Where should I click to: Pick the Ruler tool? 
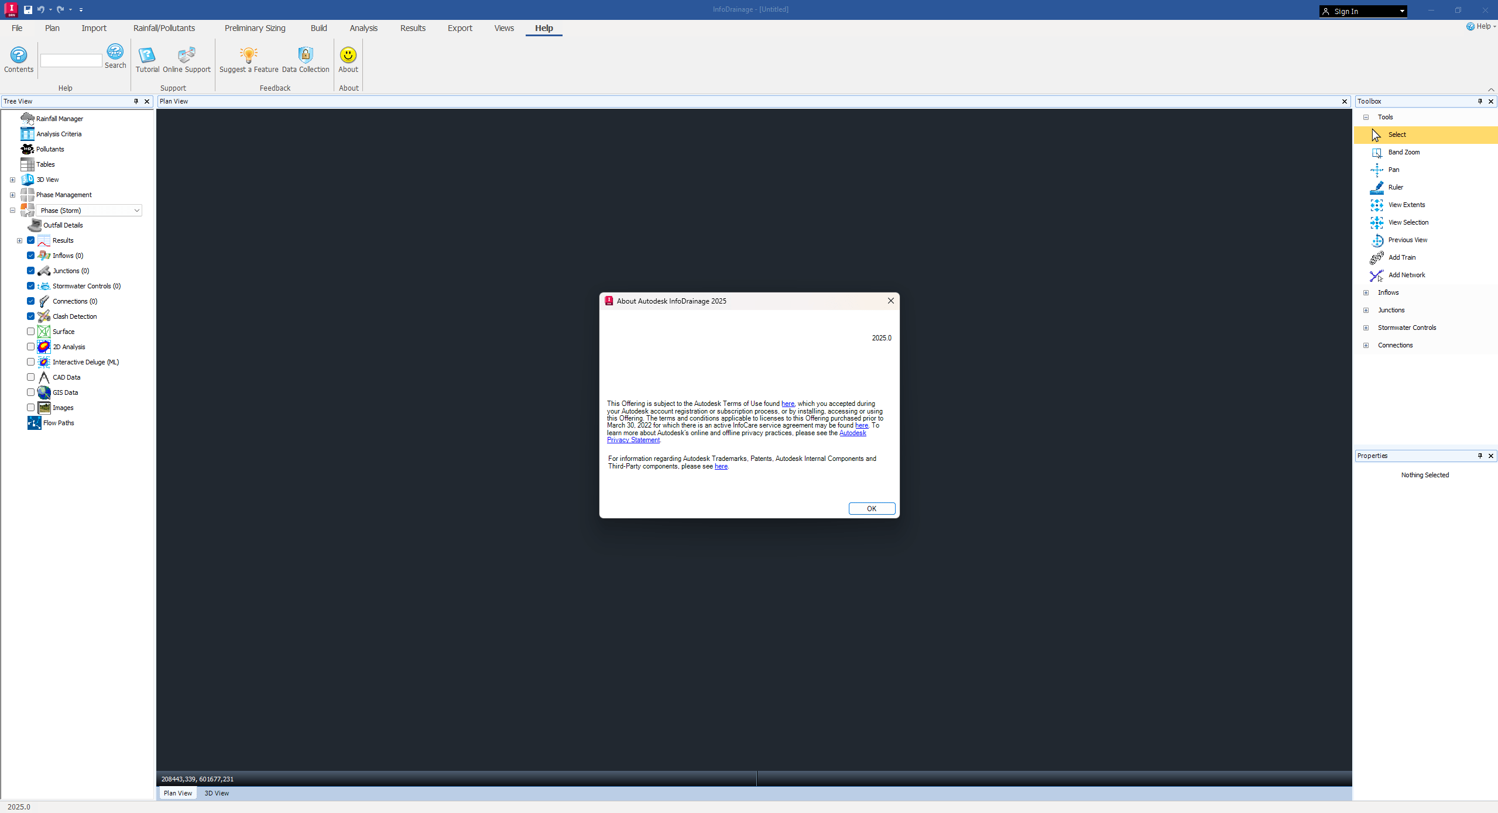pyautogui.click(x=1396, y=187)
